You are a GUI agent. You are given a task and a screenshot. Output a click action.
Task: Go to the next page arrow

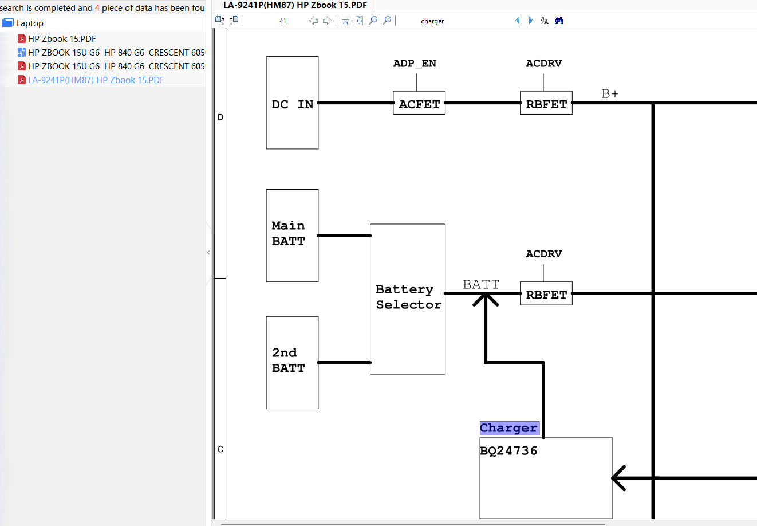(x=327, y=21)
